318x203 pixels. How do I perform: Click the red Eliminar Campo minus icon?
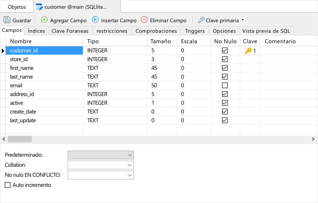(144, 20)
